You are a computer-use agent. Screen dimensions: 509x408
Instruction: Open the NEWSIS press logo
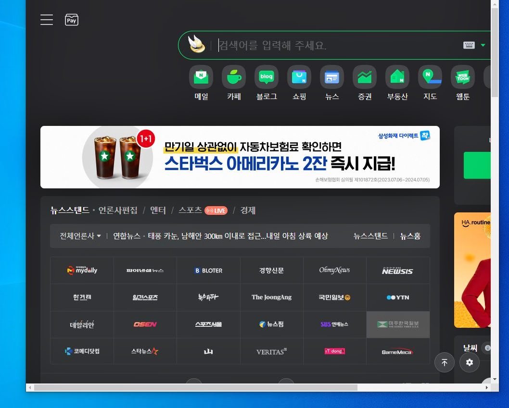click(398, 271)
